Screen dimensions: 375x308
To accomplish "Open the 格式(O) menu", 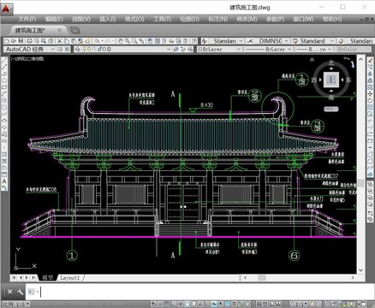I will [134, 19].
